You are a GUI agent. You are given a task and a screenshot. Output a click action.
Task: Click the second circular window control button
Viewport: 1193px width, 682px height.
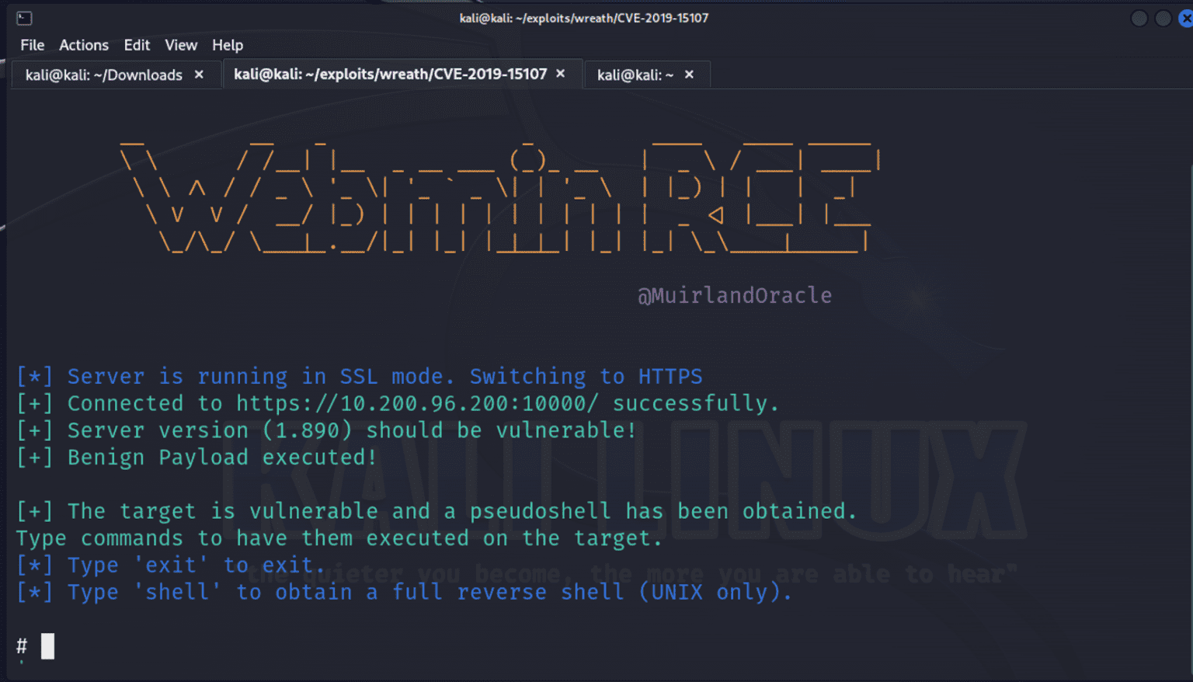click(x=1163, y=17)
